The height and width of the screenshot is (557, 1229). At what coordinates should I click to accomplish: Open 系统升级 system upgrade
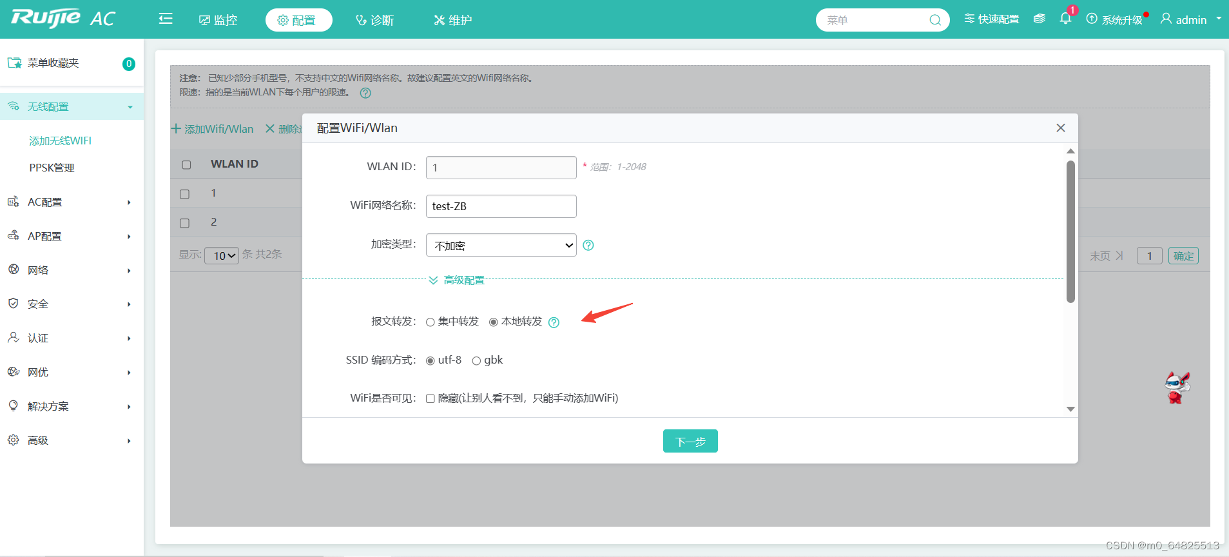tap(1114, 19)
